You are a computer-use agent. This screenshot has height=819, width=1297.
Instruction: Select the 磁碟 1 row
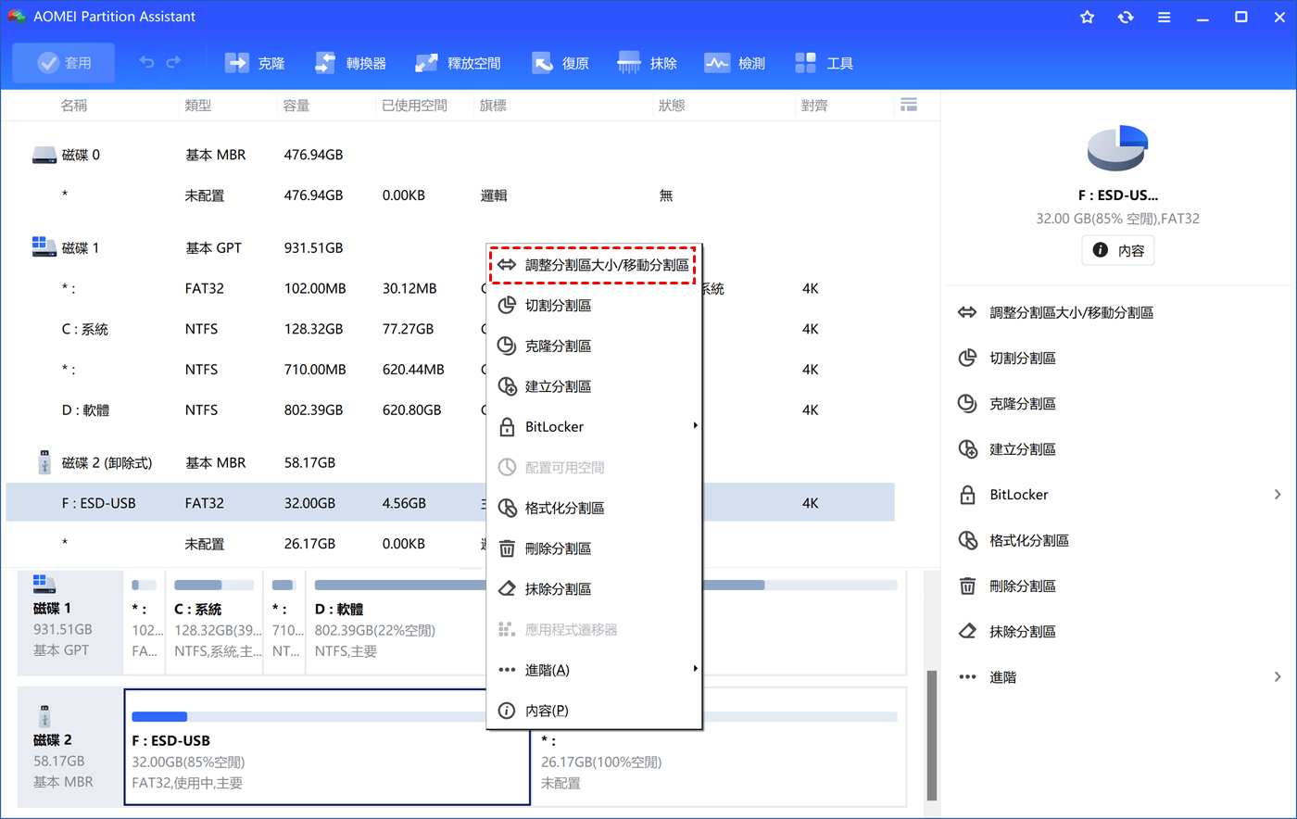(450, 248)
